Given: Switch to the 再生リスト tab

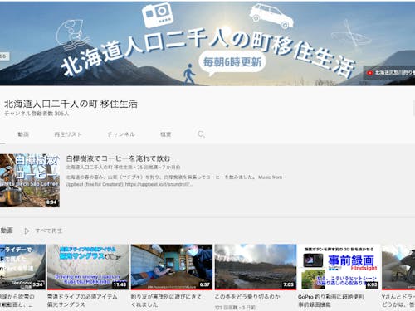Looking at the screenshot, I should point(68,134).
